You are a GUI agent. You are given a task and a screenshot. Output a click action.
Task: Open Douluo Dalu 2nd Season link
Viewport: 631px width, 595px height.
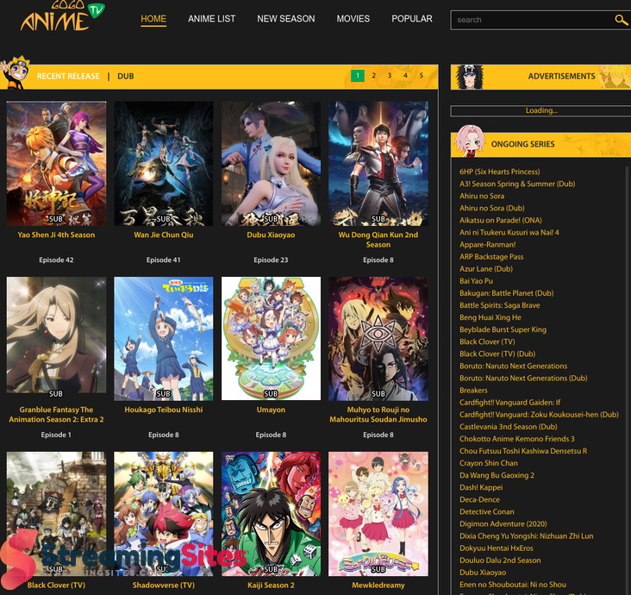click(x=500, y=561)
